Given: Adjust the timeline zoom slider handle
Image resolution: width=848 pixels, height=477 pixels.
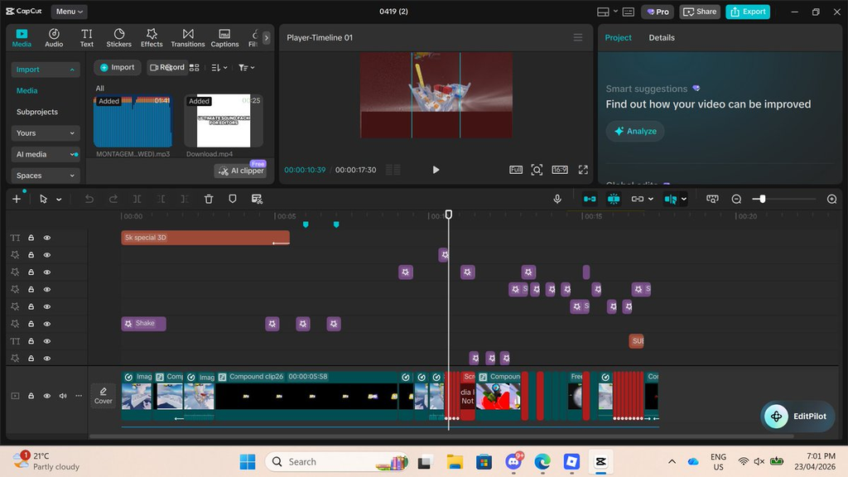Looking at the screenshot, I should click(x=763, y=199).
